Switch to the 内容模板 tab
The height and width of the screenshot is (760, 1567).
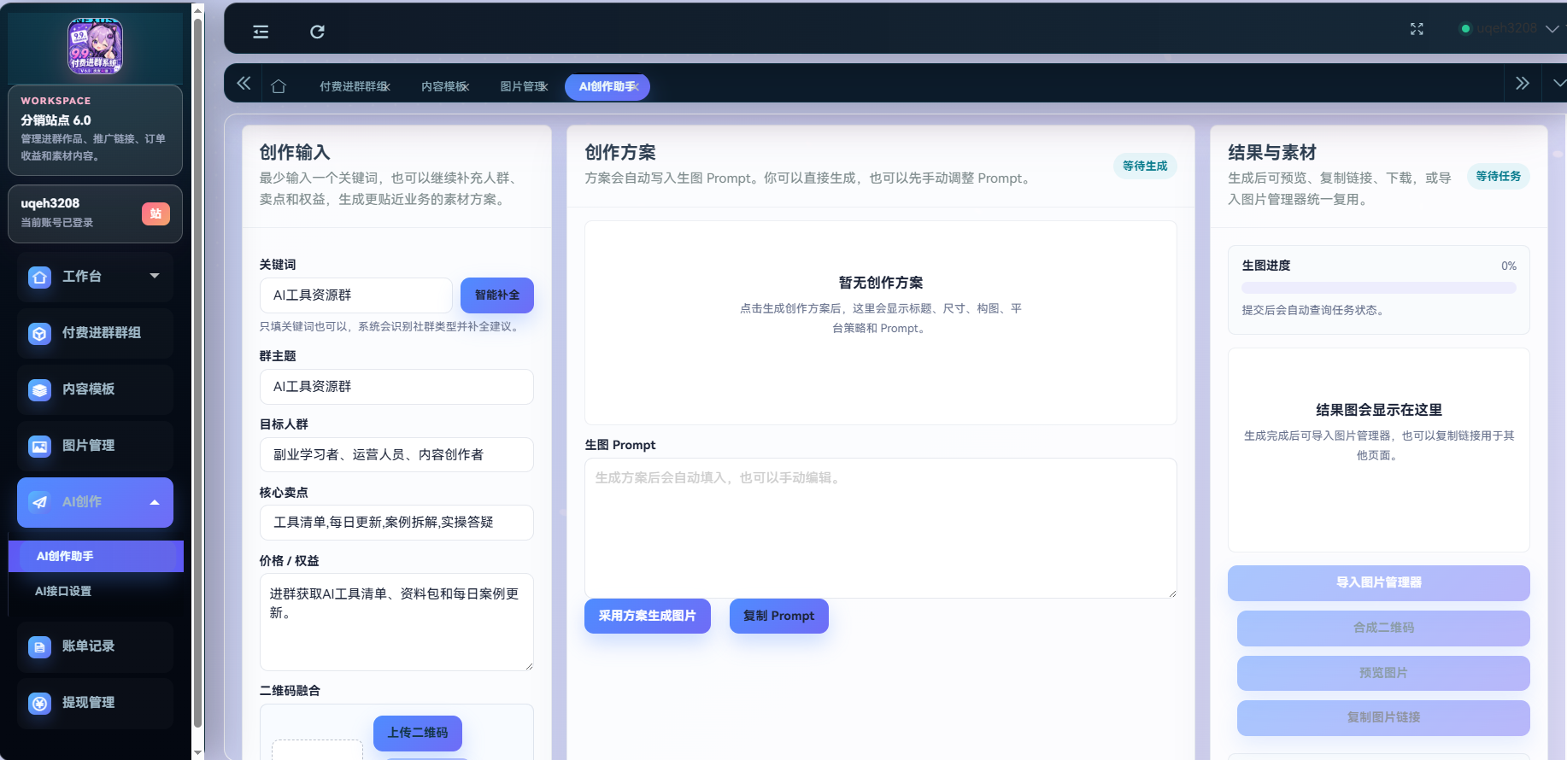pyautogui.click(x=445, y=86)
